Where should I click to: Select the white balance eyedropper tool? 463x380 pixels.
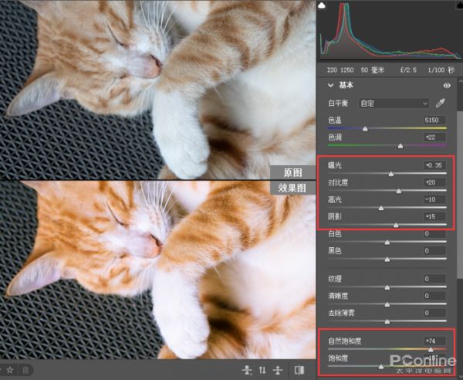point(441,103)
